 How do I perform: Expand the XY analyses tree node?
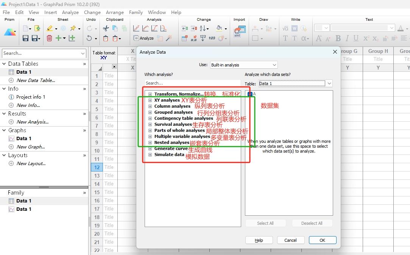150,100
